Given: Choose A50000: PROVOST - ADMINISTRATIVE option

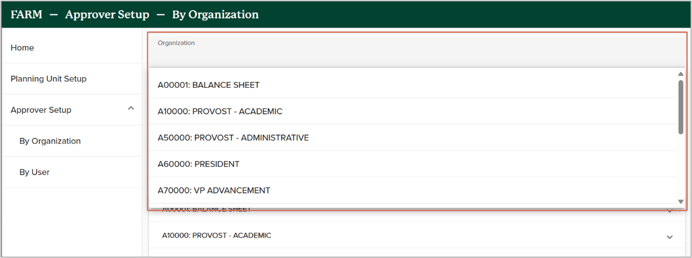Looking at the screenshot, I should [413, 137].
